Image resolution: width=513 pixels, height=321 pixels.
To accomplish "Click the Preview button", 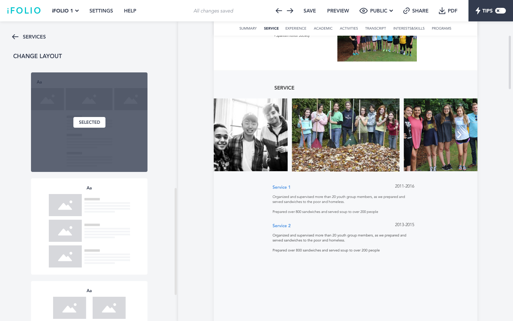I will click(x=338, y=11).
